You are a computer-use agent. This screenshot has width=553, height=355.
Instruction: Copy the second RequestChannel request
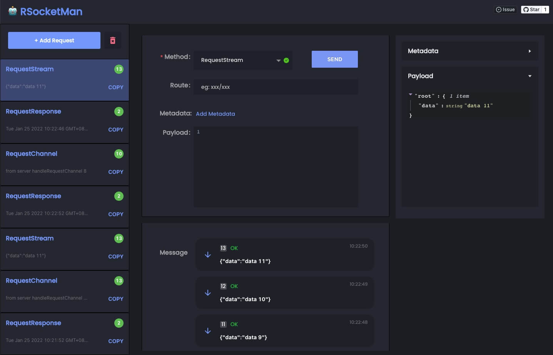coord(116,299)
